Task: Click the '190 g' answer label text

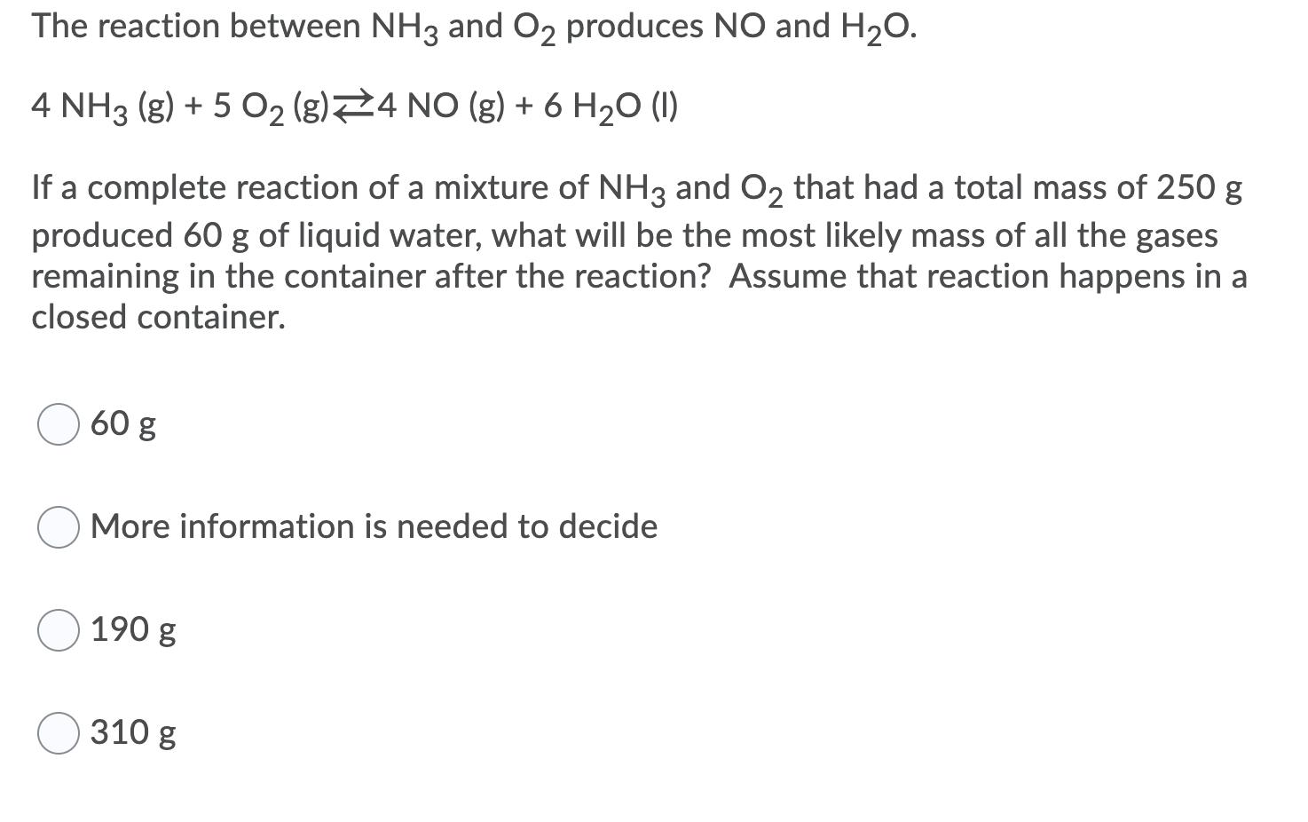Action: (133, 629)
